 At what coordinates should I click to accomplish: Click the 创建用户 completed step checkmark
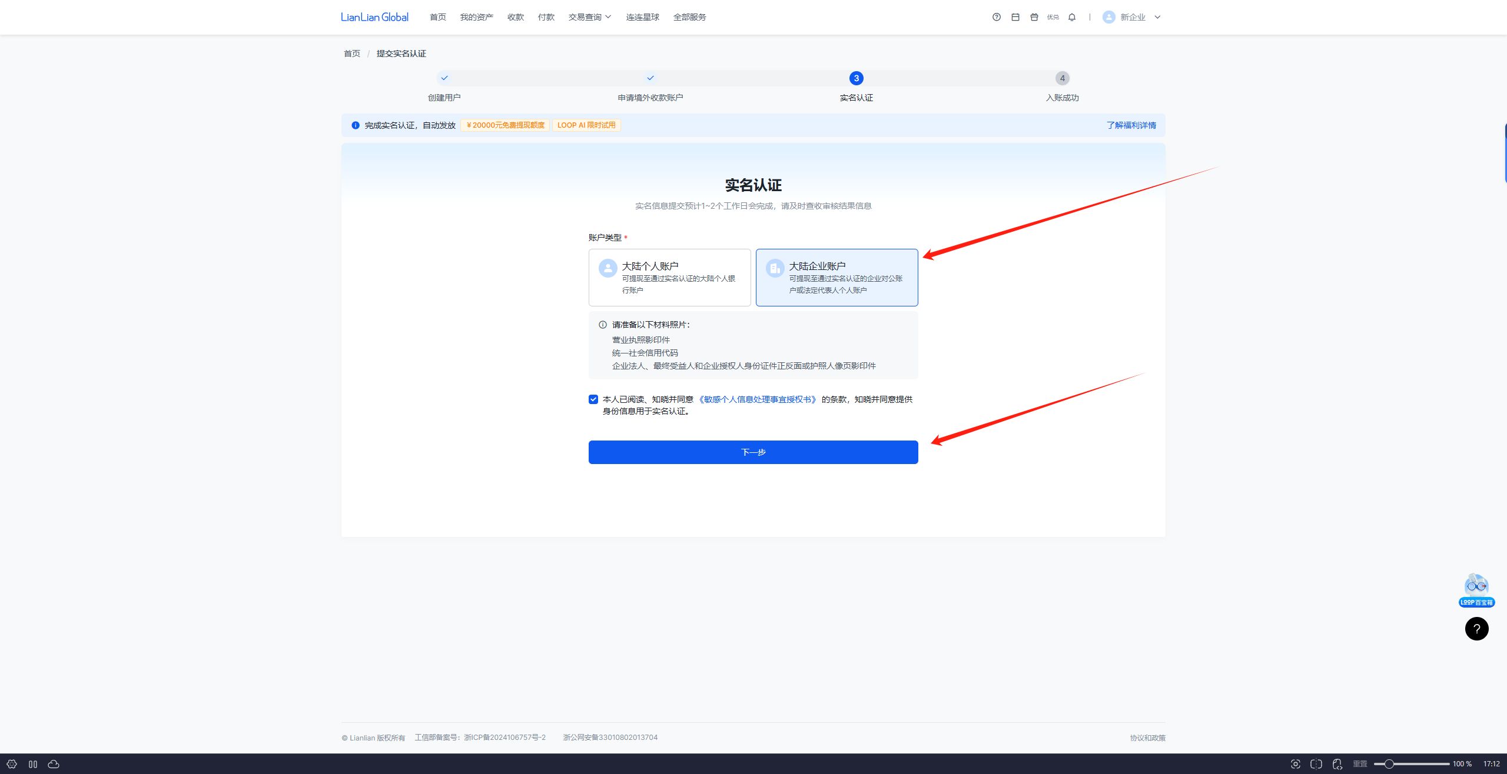tap(444, 78)
